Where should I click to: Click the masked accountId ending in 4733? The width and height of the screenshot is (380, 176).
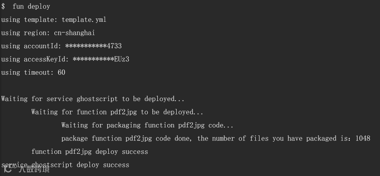(x=93, y=46)
